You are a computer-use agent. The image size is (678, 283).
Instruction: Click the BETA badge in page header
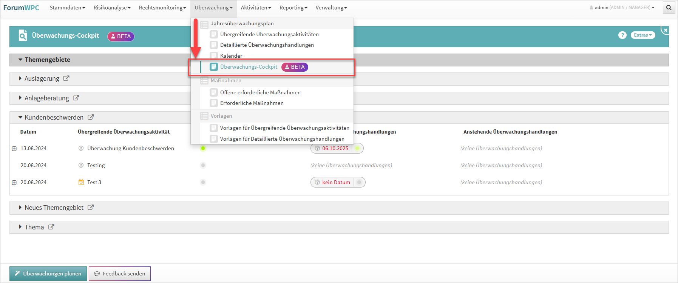(x=121, y=36)
